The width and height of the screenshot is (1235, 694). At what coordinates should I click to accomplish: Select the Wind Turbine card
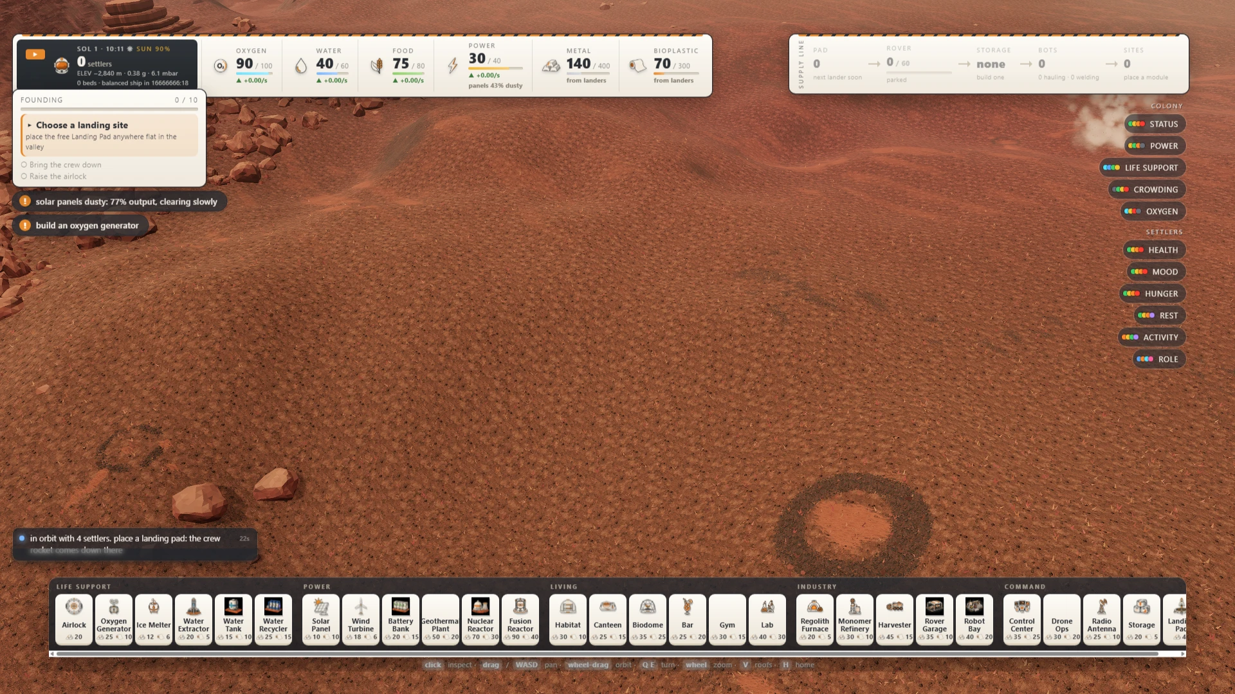pyautogui.click(x=361, y=619)
